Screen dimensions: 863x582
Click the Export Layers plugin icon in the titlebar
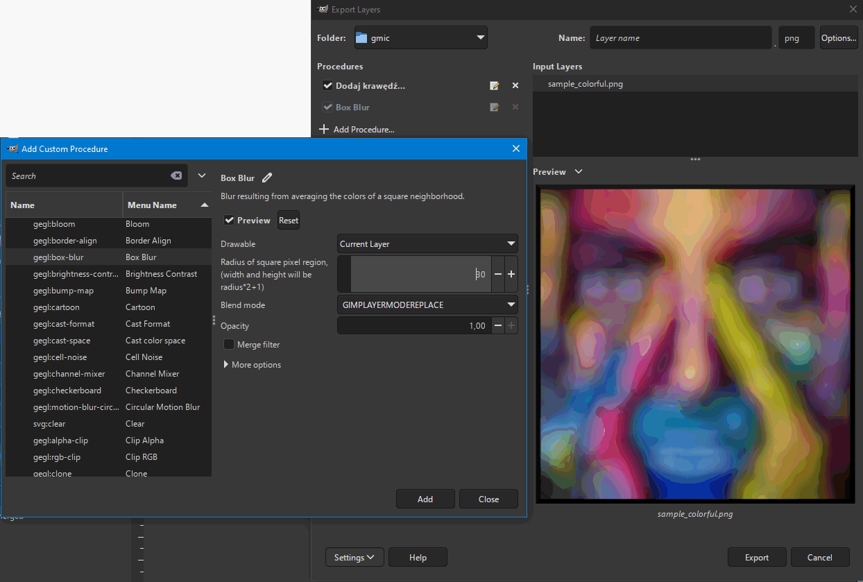click(323, 9)
